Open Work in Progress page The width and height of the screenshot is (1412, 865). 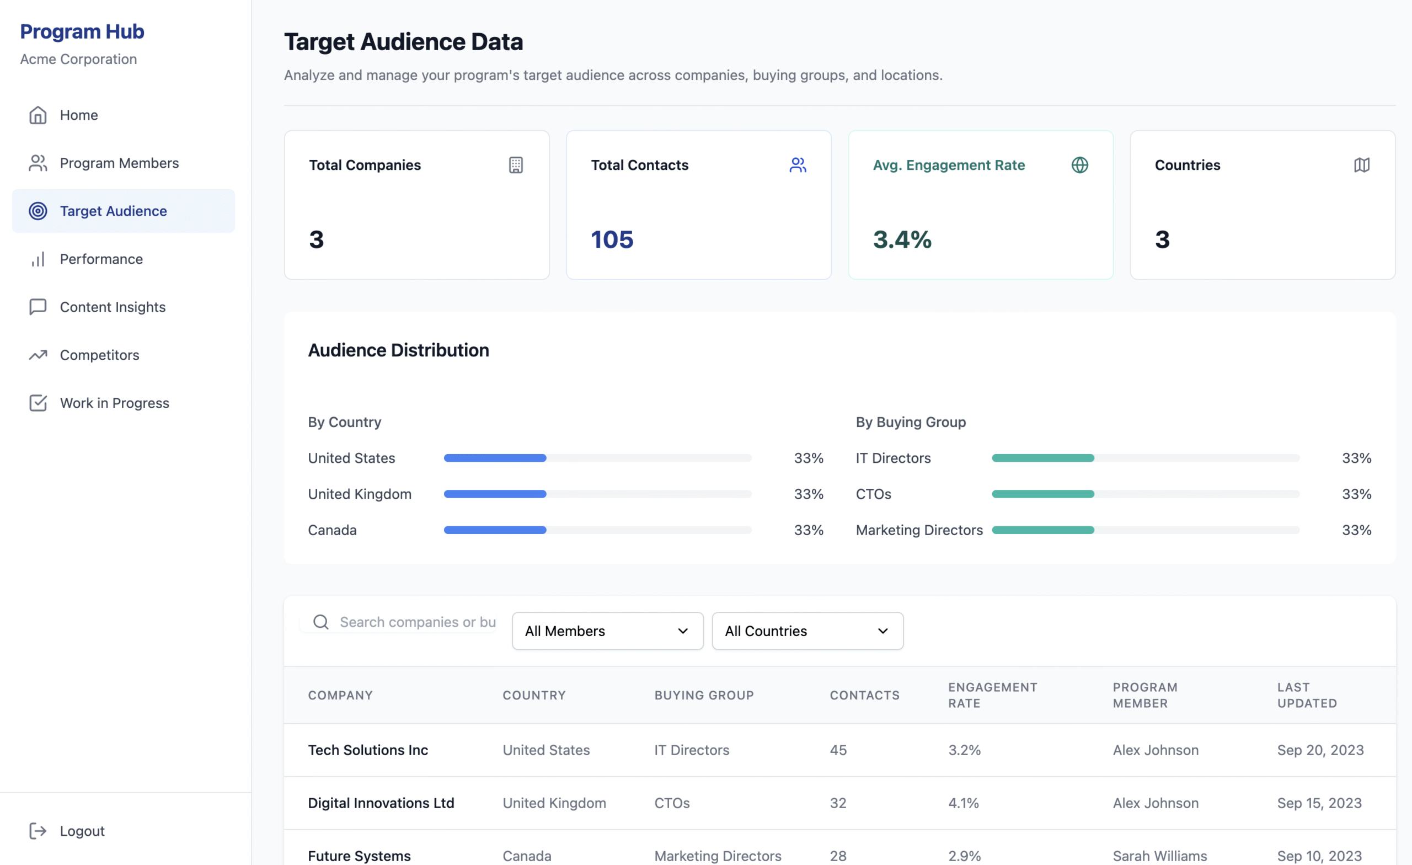(123, 403)
